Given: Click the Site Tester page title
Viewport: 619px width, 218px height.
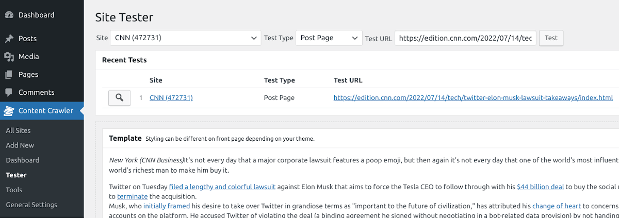Looking at the screenshot, I should tap(124, 17).
